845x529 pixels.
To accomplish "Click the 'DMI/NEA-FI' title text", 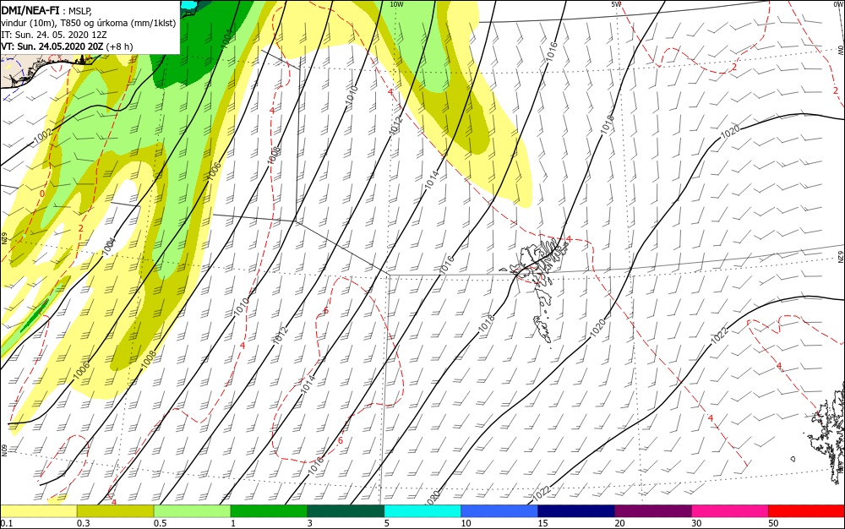I will [x=30, y=9].
